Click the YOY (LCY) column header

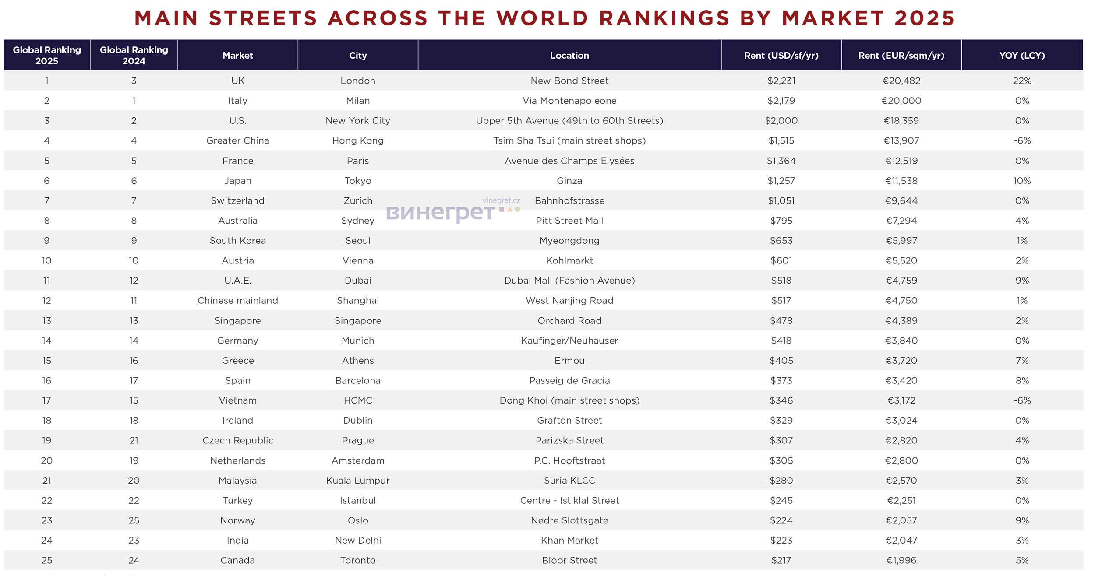point(1022,56)
